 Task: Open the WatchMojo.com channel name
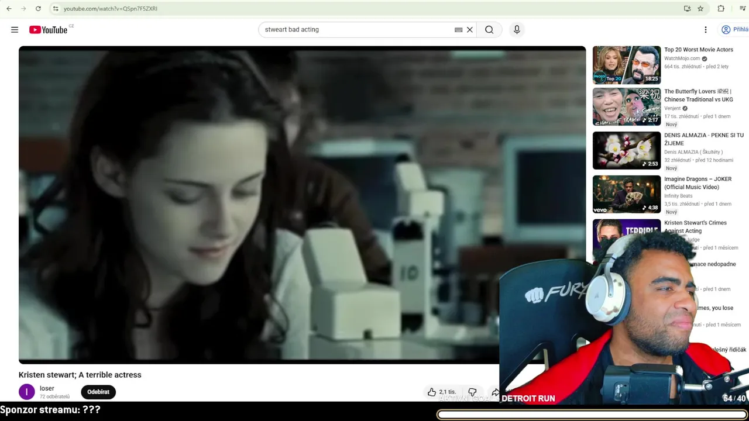(x=682, y=58)
